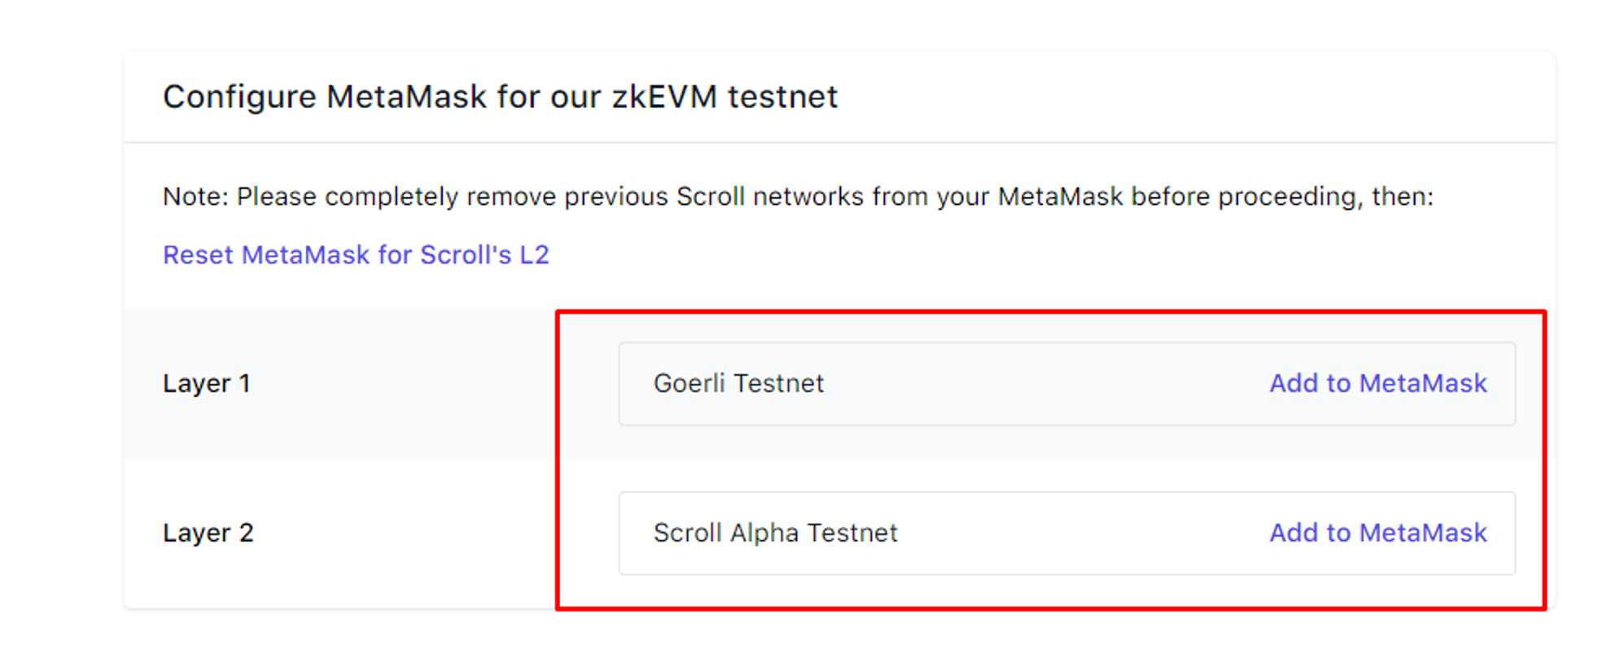Select the Layer 1 row label
This screenshot has width=1620, height=671.
pos(207,383)
